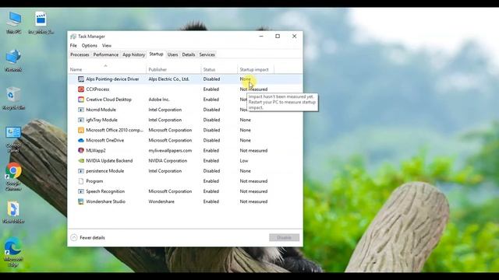Switch to the App history tab
Viewport: 499px width, 280px height.
(133, 54)
